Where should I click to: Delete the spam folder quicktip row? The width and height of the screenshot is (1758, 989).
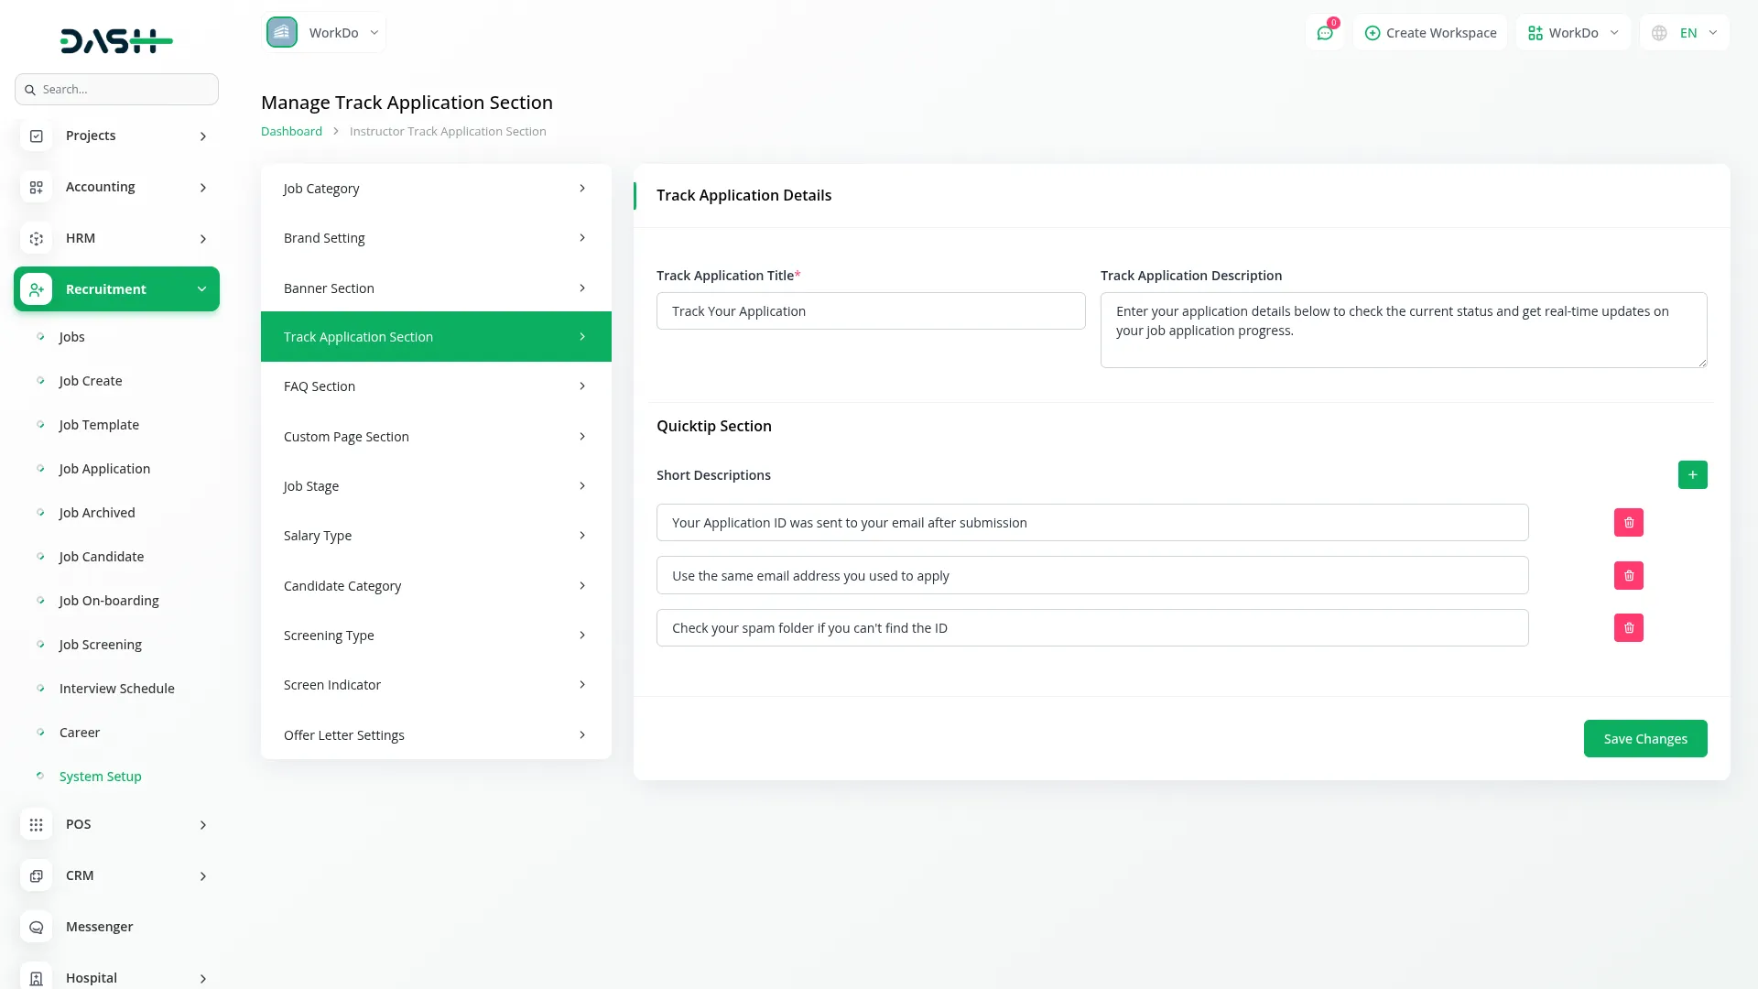point(1628,628)
